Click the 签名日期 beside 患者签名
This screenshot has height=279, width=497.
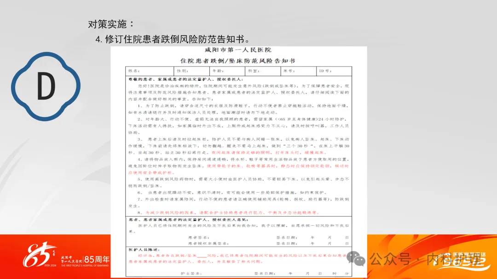[x=287, y=237]
